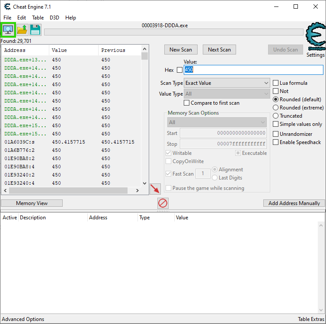Click the open table folder icon
This screenshot has width=326, height=324.
coord(22,30)
